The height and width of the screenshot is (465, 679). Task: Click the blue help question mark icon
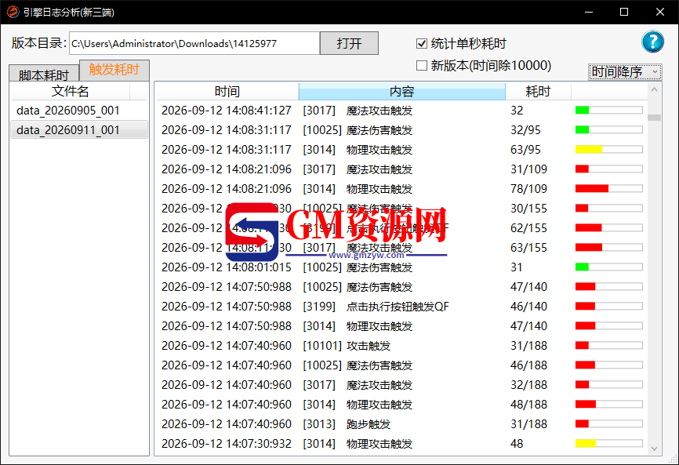click(x=652, y=42)
